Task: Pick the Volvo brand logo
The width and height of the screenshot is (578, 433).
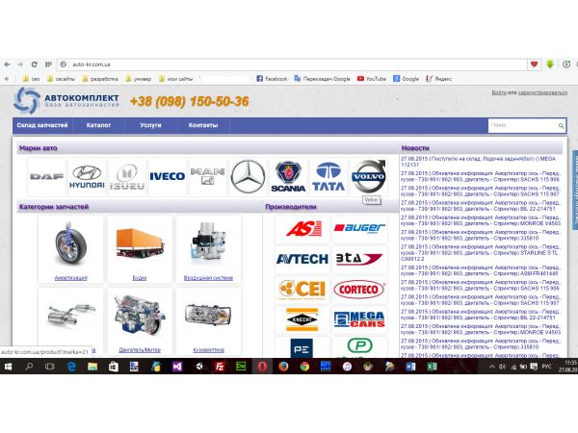Action: (367, 176)
